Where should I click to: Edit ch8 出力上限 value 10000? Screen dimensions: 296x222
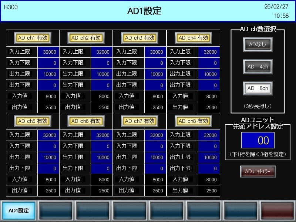pos(209,158)
